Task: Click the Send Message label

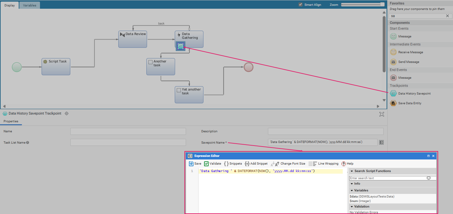Action: [x=409, y=62]
